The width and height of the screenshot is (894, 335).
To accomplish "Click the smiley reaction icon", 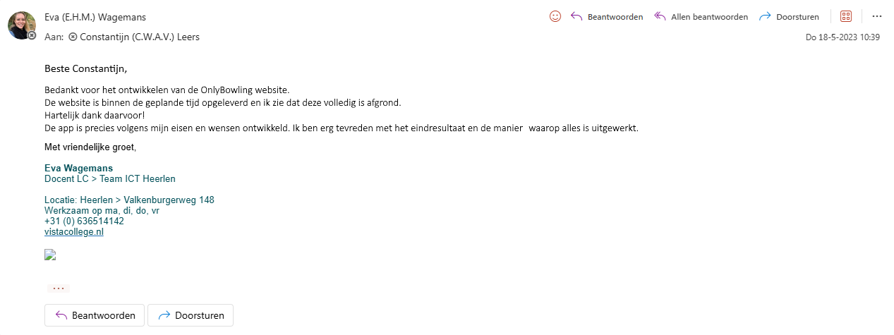I will [x=555, y=17].
